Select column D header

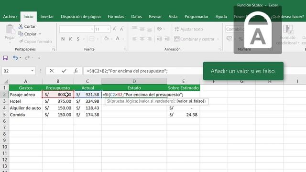(x=134, y=81)
